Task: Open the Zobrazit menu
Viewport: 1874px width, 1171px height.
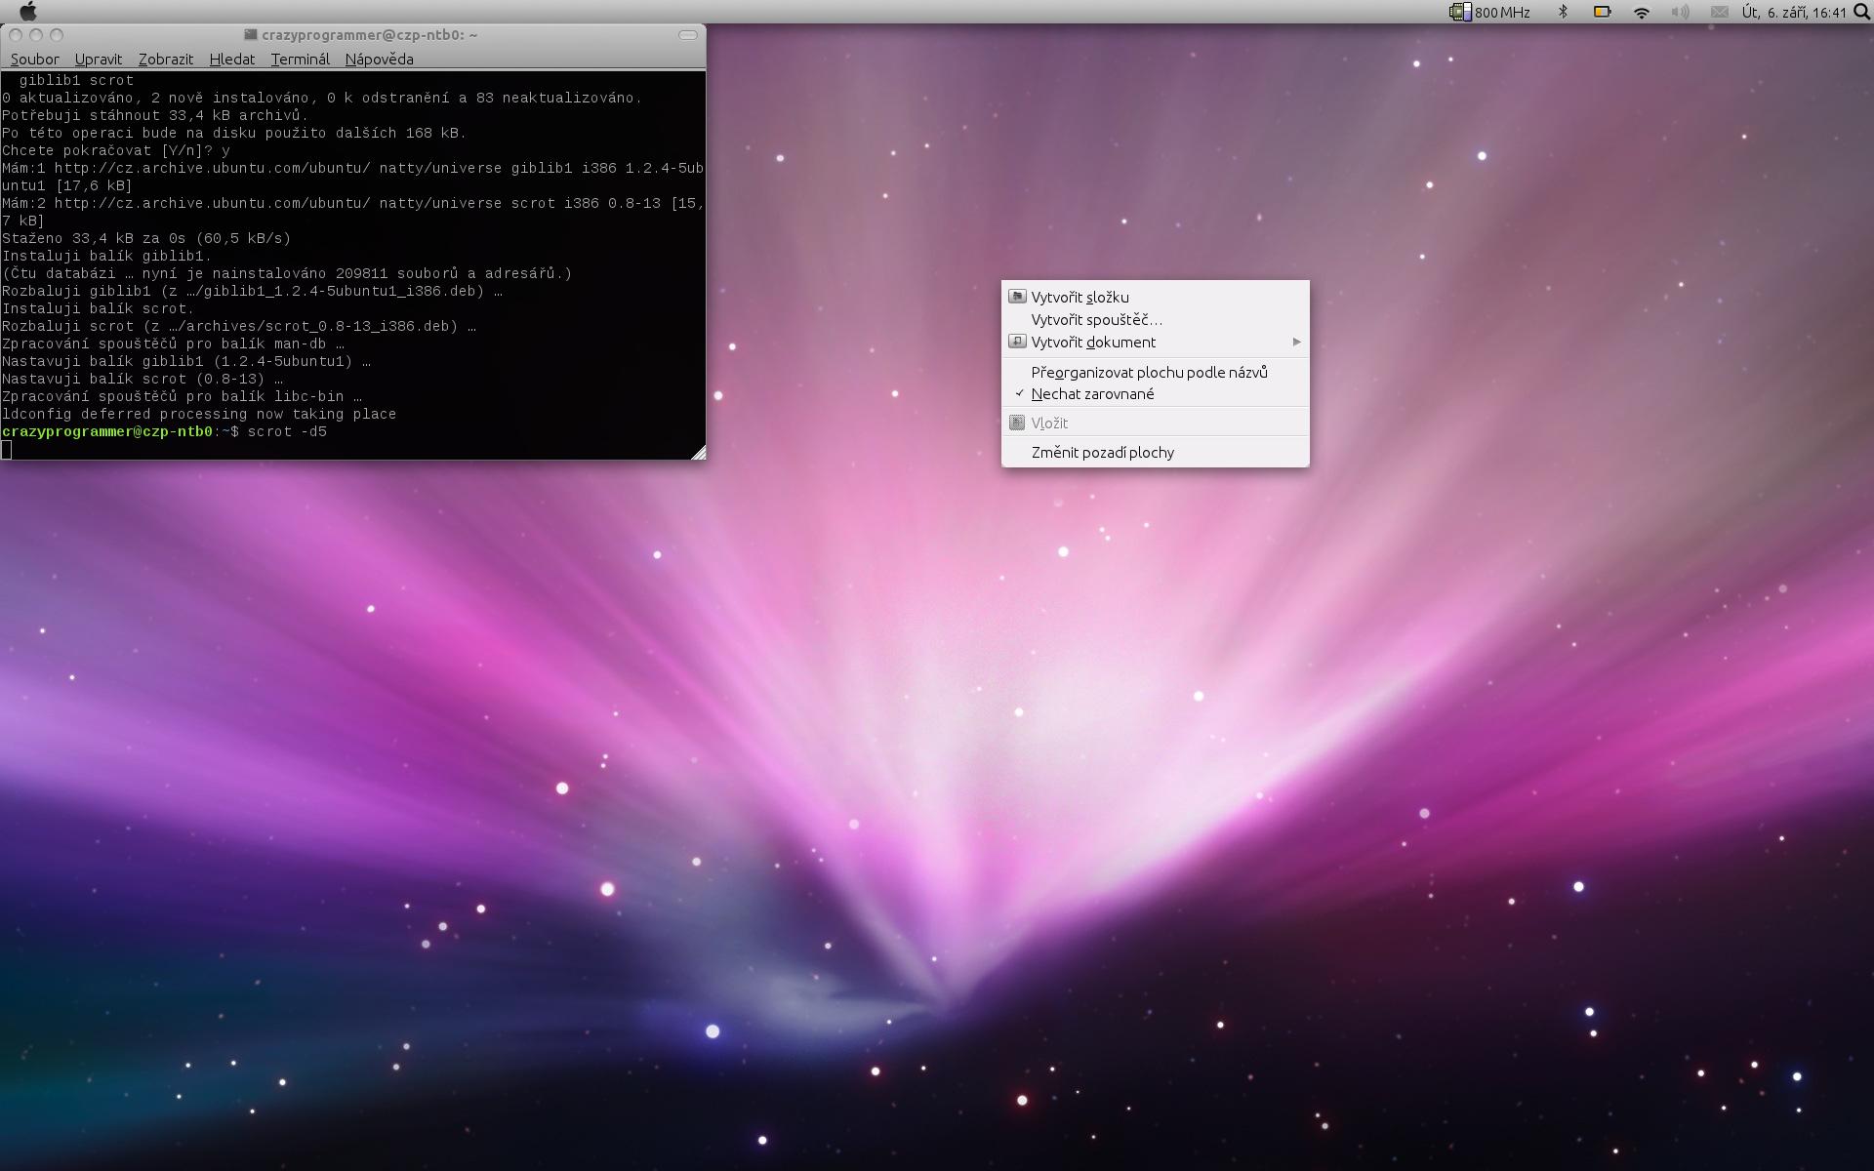Action: point(165,59)
